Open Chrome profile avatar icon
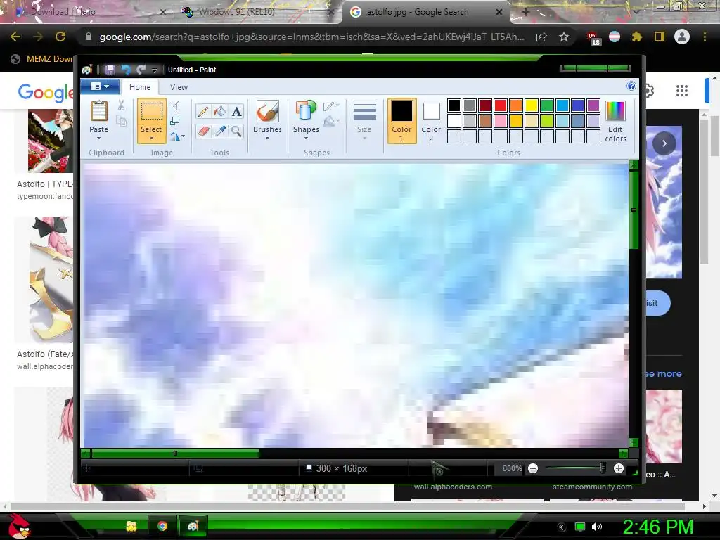This screenshot has height=540, width=720. [682, 37]
